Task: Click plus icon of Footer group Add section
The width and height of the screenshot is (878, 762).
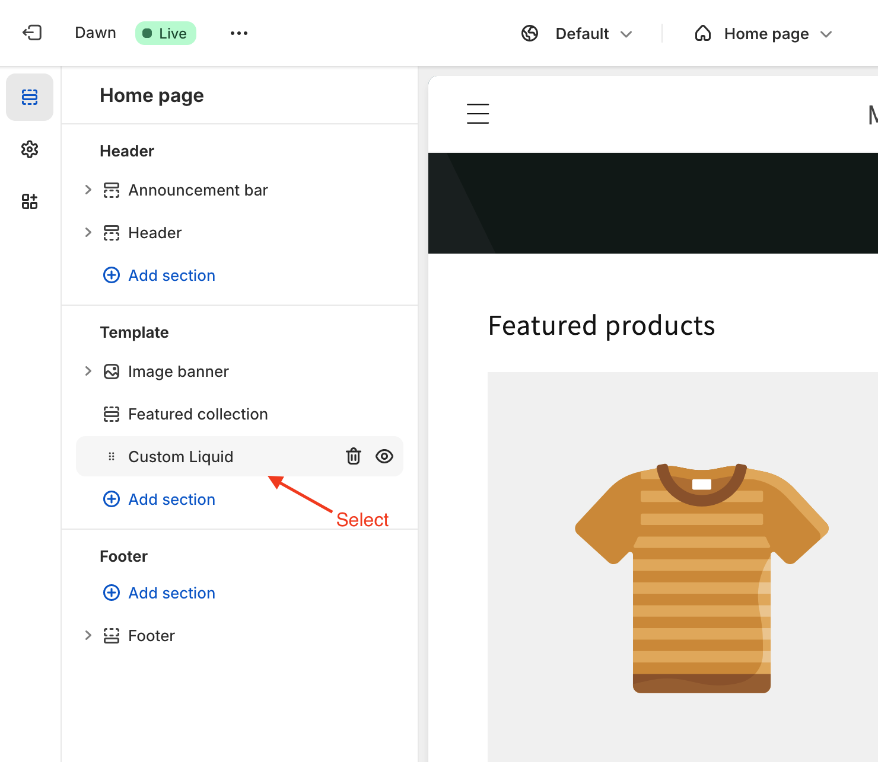Action: [112, 593]
